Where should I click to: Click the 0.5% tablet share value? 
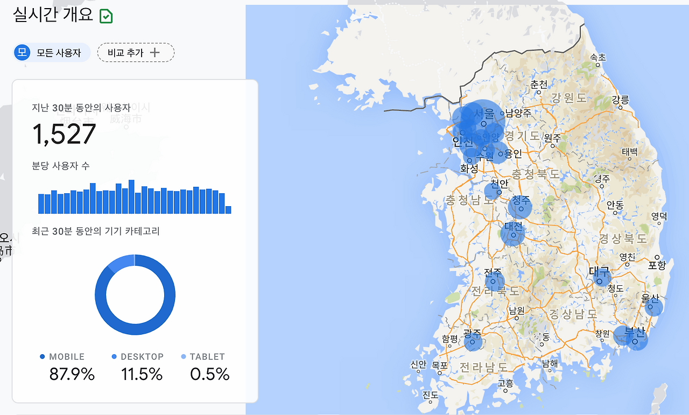pos(210,374)
